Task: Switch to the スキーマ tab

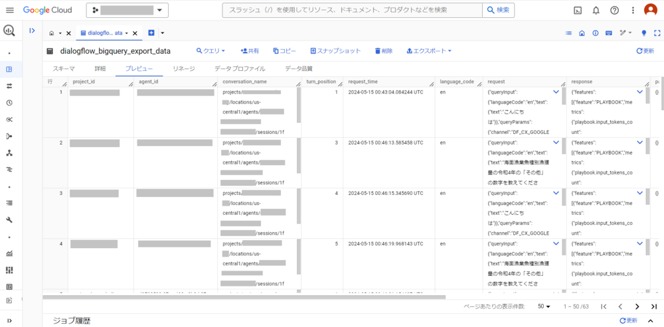Action: [64, 68]
